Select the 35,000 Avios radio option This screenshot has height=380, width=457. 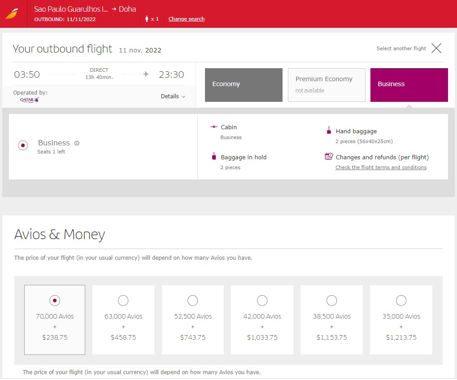[401, 301]
